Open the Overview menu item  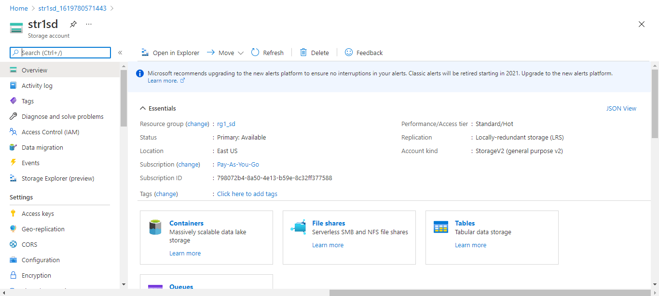(60, 70)
